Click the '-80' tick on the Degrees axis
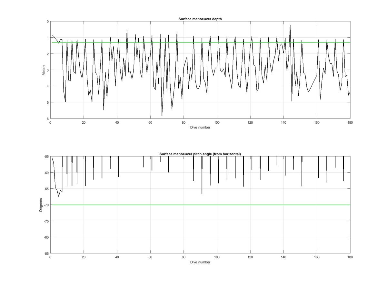The image size is (387, 285). click(x=46, y=237)
